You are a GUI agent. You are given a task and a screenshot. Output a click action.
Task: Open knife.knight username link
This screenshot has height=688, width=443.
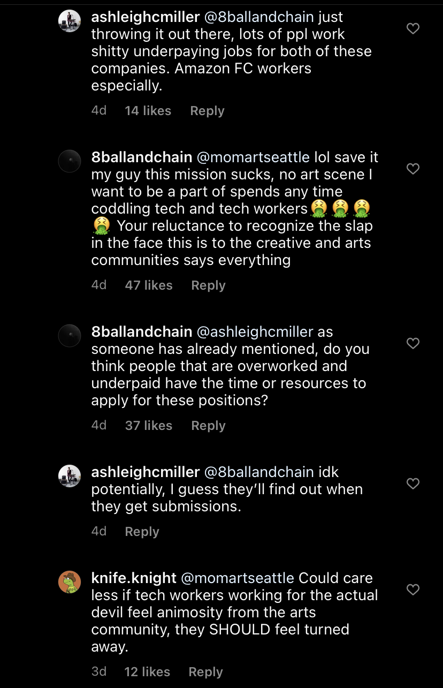click(134, 578)
